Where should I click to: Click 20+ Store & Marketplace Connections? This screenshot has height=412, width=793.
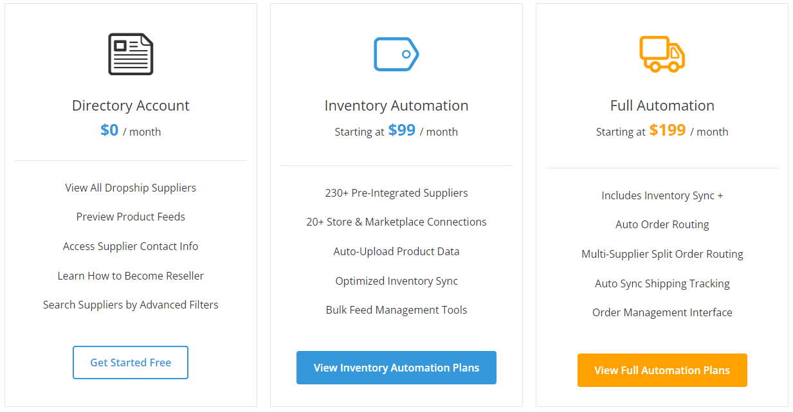[x=396, y=222]
